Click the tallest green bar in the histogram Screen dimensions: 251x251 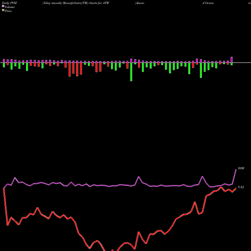[x=131, y=72]
